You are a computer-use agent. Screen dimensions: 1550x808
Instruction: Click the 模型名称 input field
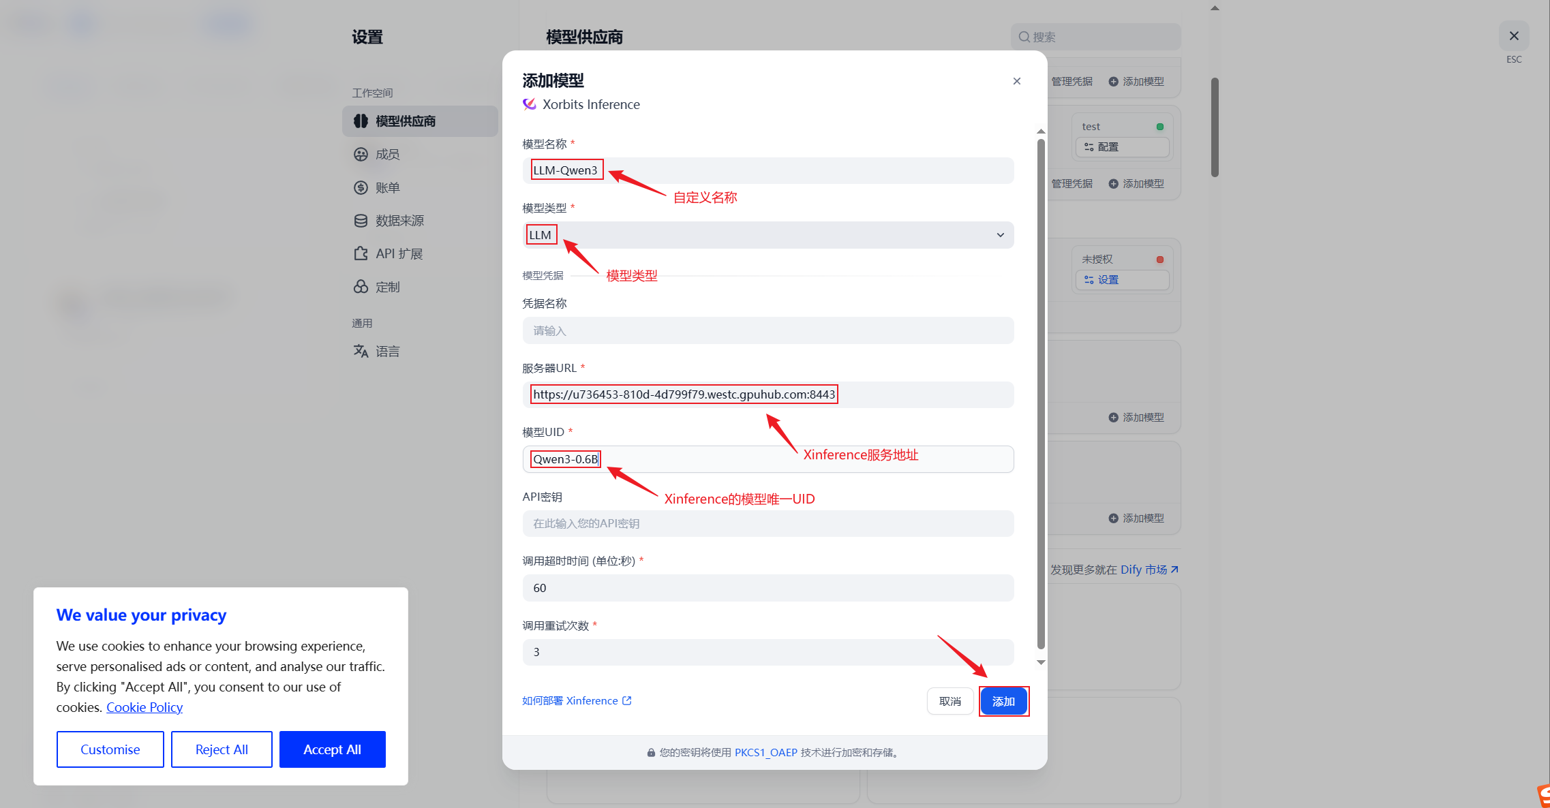point(768,170)
